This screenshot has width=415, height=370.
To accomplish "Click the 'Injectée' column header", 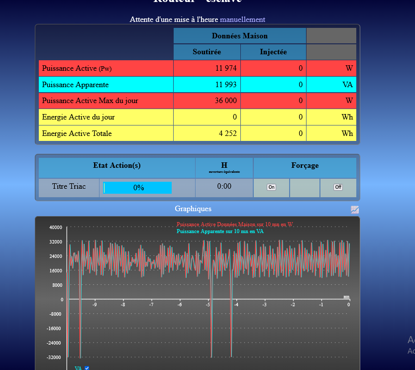I will tap(273, 52).
